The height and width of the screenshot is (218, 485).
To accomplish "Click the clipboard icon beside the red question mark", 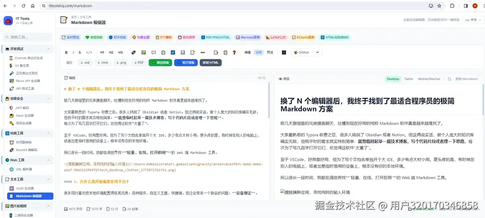I will pos(226,52).
